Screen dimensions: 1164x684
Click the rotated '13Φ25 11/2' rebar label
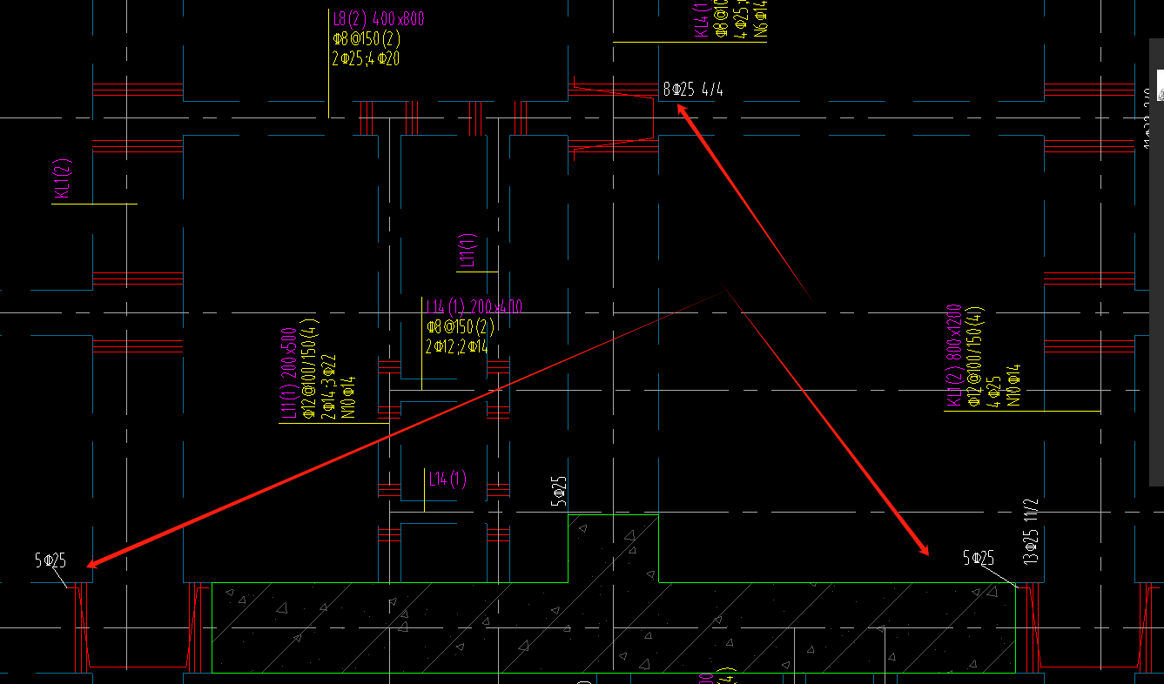(x=1032, y=531)
